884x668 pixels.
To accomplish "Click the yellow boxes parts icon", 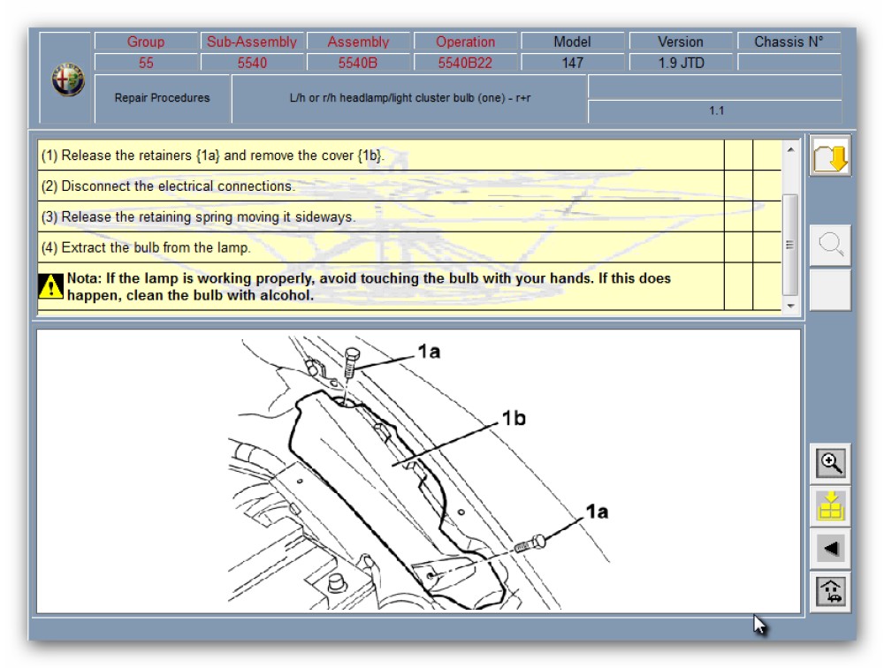I will click(831, 505).
